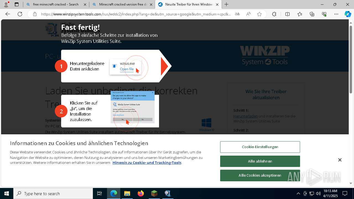Image resolution: width=354 pixels, height=199 pixels.
Task: Click Alle Cookies akzeptieren
Action: pyautogui.click(x=260, y=175)
